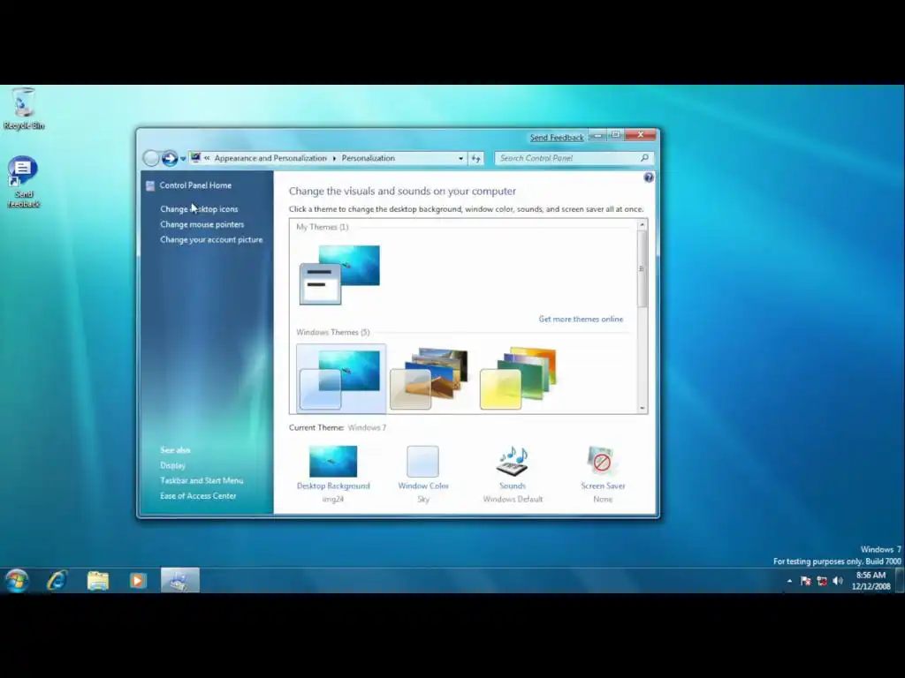Expand the address bar history dropdown

(x=460, y=158)
